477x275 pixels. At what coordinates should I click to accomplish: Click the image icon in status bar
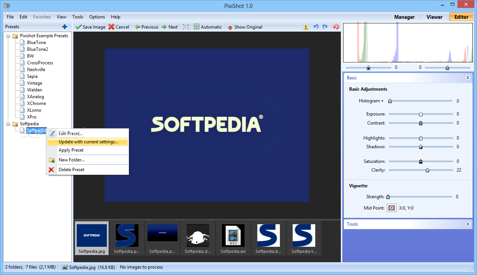(x=65, y=267)
